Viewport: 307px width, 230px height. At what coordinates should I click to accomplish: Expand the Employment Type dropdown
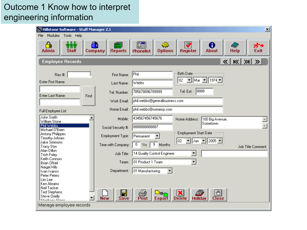click(157, 136)
